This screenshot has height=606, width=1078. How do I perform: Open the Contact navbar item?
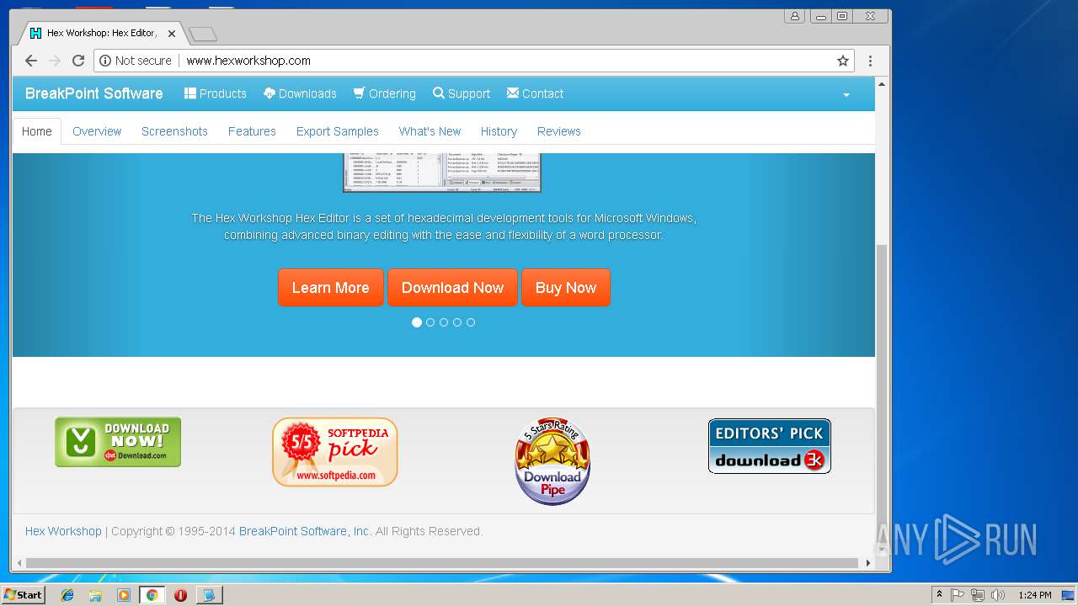[x=535, y=93]
